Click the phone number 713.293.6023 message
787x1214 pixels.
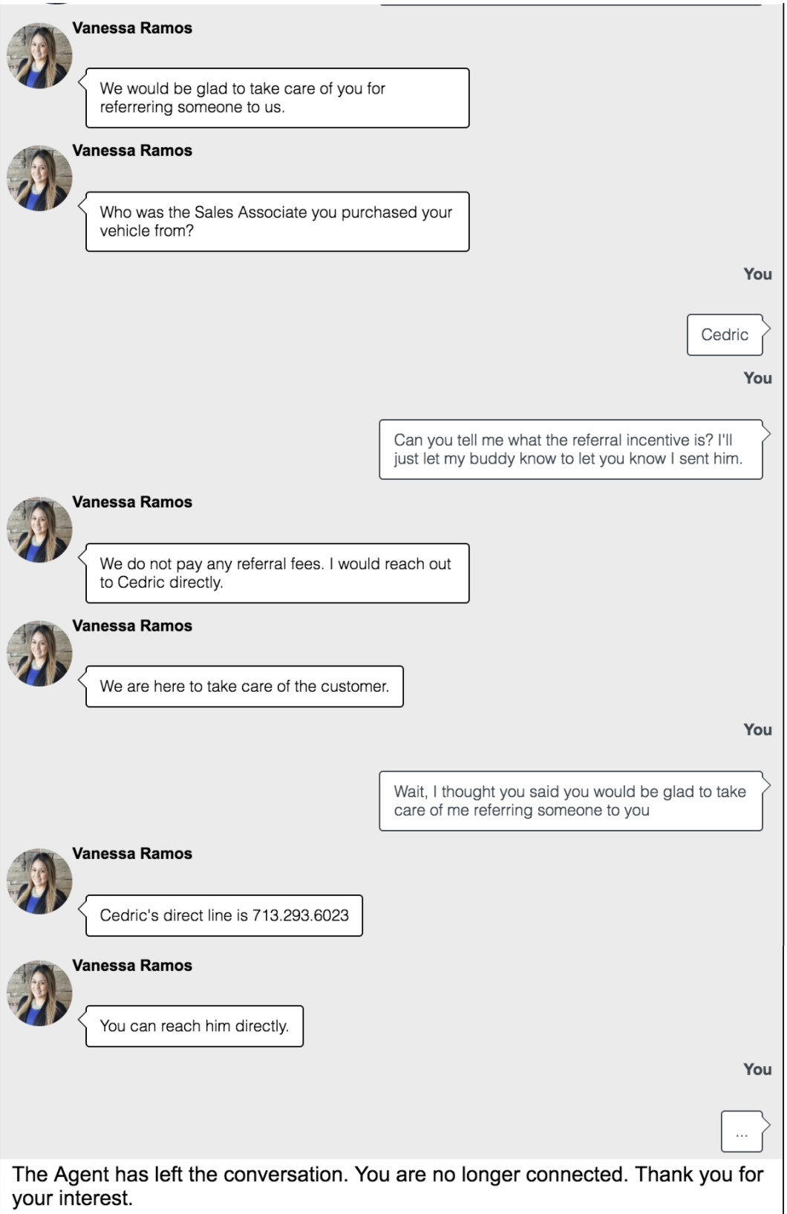click(x=224, y=915)
